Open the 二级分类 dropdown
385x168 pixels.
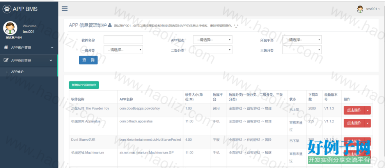coord(213,50)
